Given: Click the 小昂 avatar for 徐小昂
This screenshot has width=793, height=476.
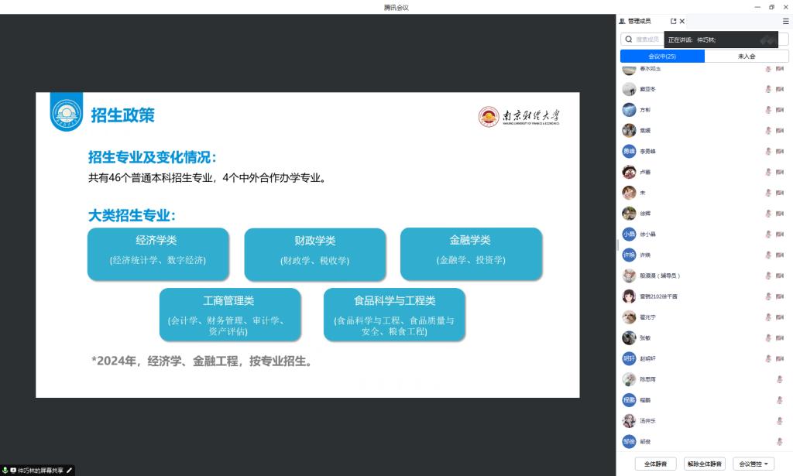Looking at the screenshot, I should pos(629,234).
